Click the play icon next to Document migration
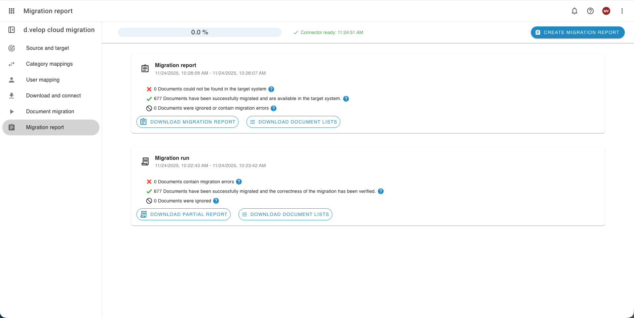The image size is (634, 318). pos(12,111)
